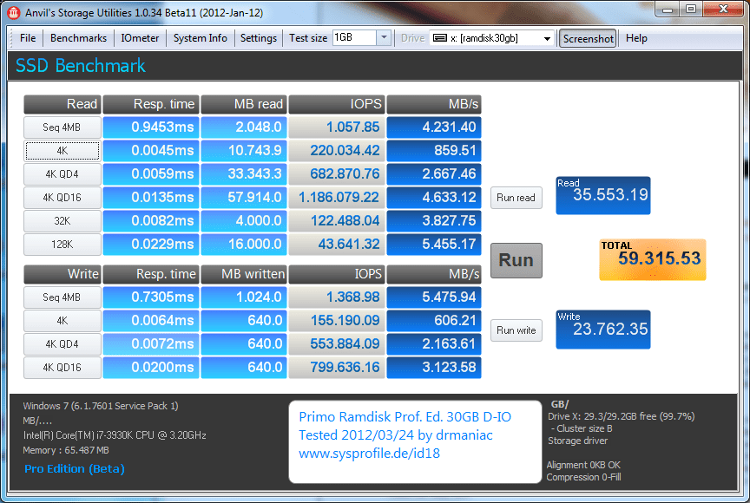Screen dimensions: 750x503
Task: Click the Write 4K QD16 test button
Action: click(x=62, y=368)
